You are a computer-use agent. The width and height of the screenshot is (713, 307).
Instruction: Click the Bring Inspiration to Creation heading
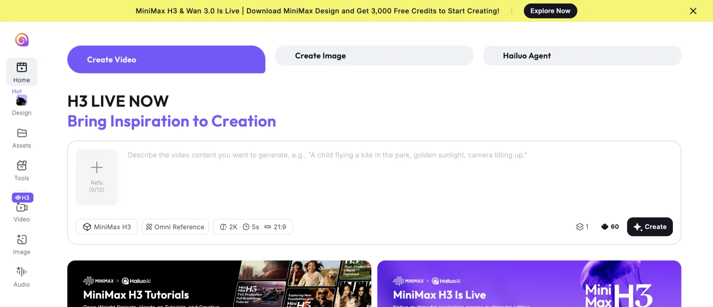[x=172, y=121]
